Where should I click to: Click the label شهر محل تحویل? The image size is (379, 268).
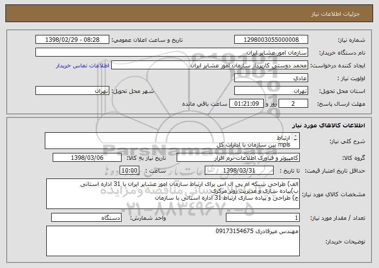[132, 91]
